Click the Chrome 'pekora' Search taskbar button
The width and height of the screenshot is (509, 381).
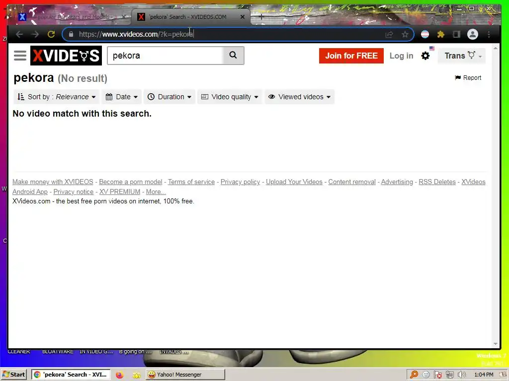click(x=71, y=375)
